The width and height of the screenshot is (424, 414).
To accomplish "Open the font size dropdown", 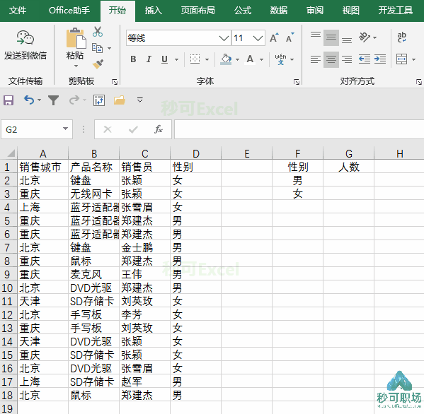I will (x=258, y=38).
